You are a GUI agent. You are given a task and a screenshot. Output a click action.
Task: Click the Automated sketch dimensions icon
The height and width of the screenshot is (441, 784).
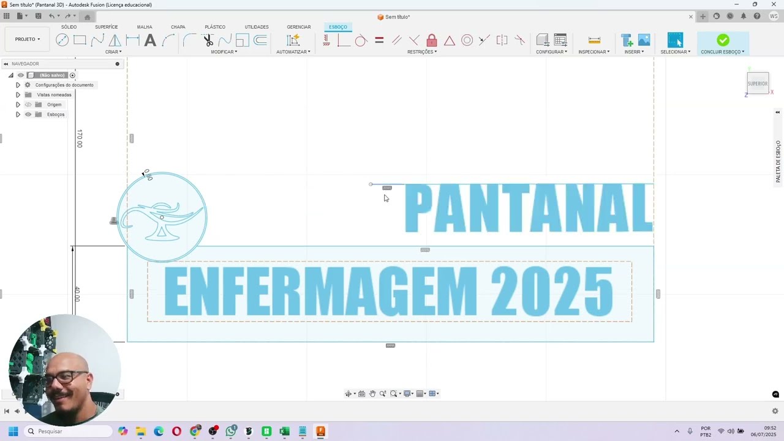click(293, 40)
